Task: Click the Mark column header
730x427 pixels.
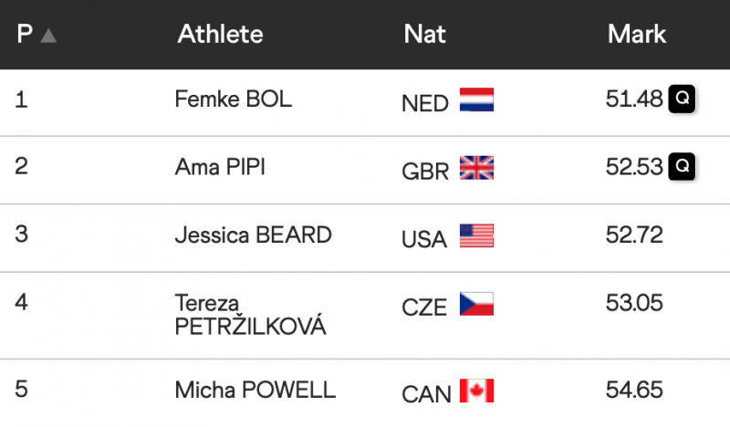Action: coord(637,35)
